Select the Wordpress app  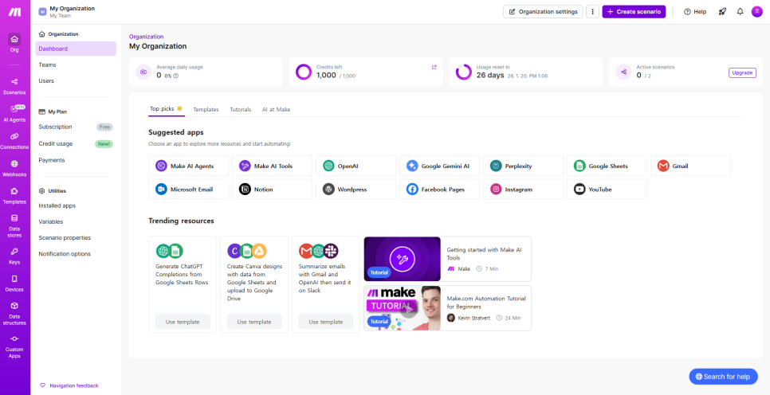pyautogui.click(x=356, y=189)
